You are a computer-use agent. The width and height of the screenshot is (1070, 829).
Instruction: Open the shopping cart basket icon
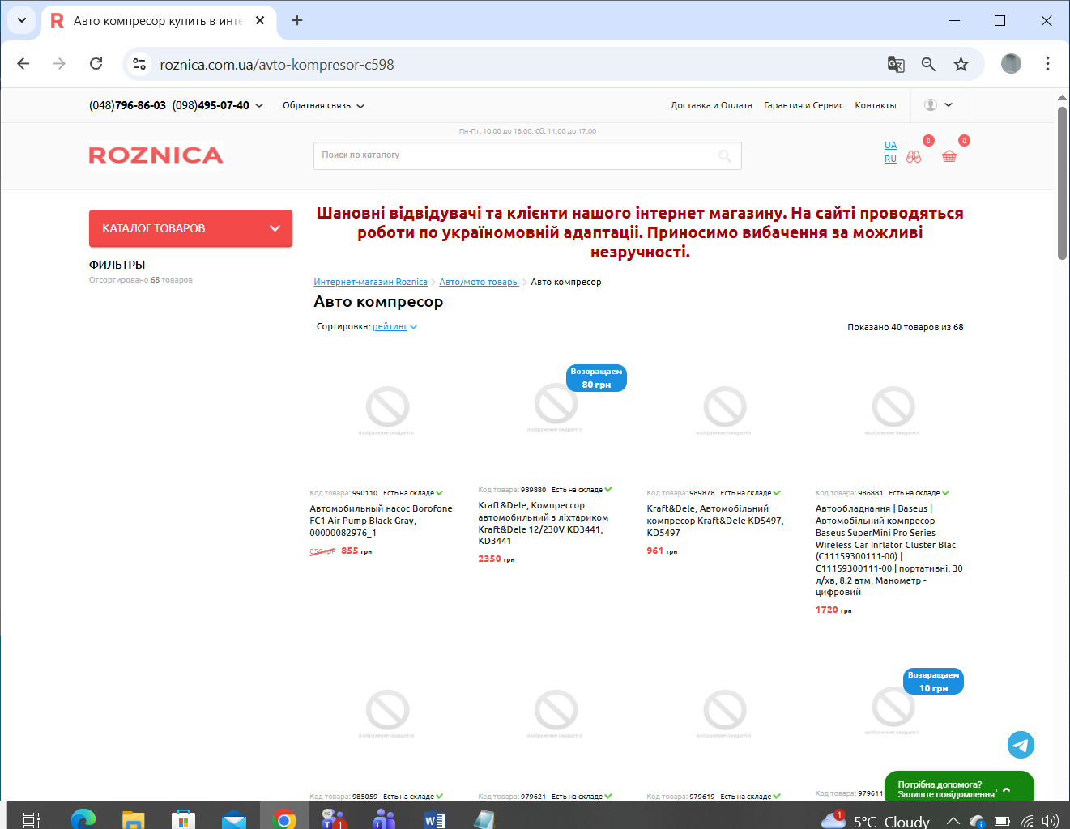click(949, 156)
